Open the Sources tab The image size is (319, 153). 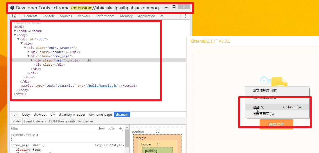coord(66,16)
